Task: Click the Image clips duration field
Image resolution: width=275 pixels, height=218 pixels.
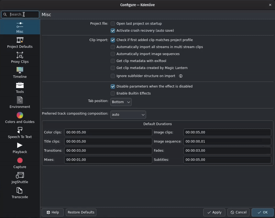Action: 227,132
